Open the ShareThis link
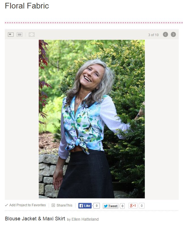The image size is (183, 226). (x=64, y=205)
